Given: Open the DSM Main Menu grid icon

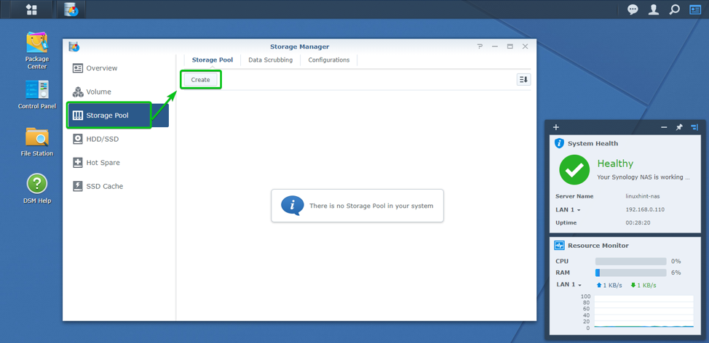Looking at the screenshot, I should tap(31, 9).
